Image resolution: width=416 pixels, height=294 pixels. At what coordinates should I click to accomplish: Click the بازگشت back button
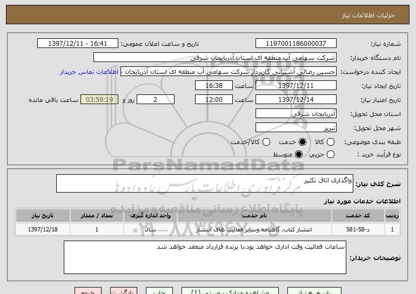coord(124,291)
